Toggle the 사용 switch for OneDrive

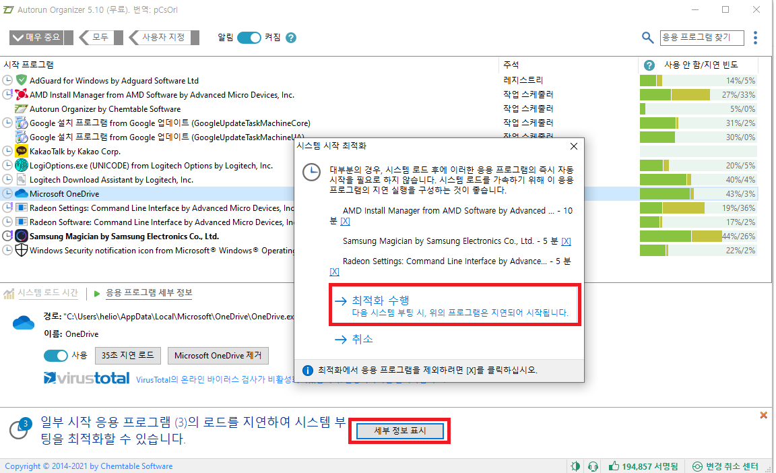55,355
